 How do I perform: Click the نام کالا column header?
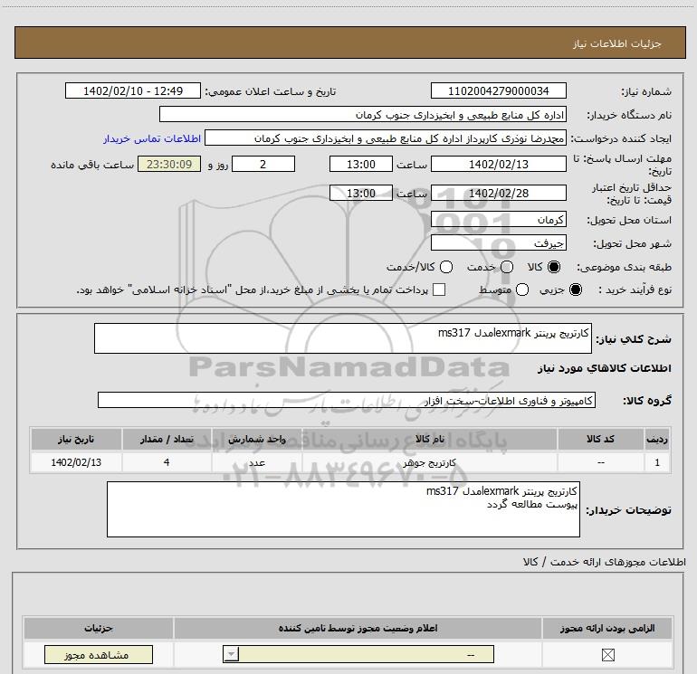(x=429, y=439)
